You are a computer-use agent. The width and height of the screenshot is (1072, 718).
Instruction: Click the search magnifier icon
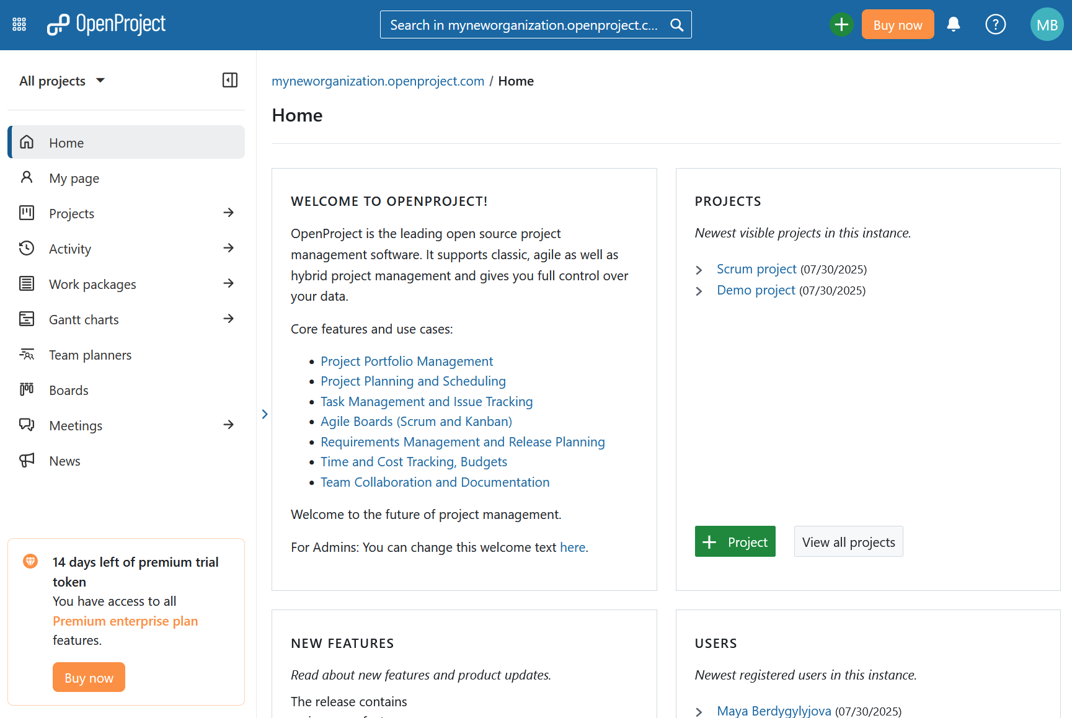pyautogui.click(x=676, y=24)
